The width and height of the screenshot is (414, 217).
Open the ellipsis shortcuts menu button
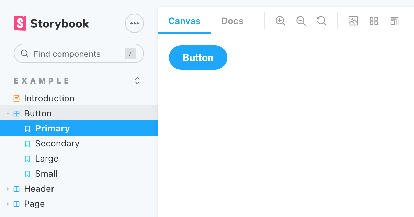point(135,23)
